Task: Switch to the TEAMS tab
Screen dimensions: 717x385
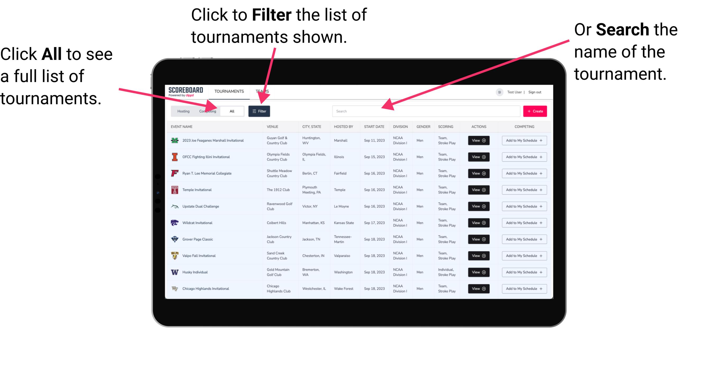Action: (263, 91)
